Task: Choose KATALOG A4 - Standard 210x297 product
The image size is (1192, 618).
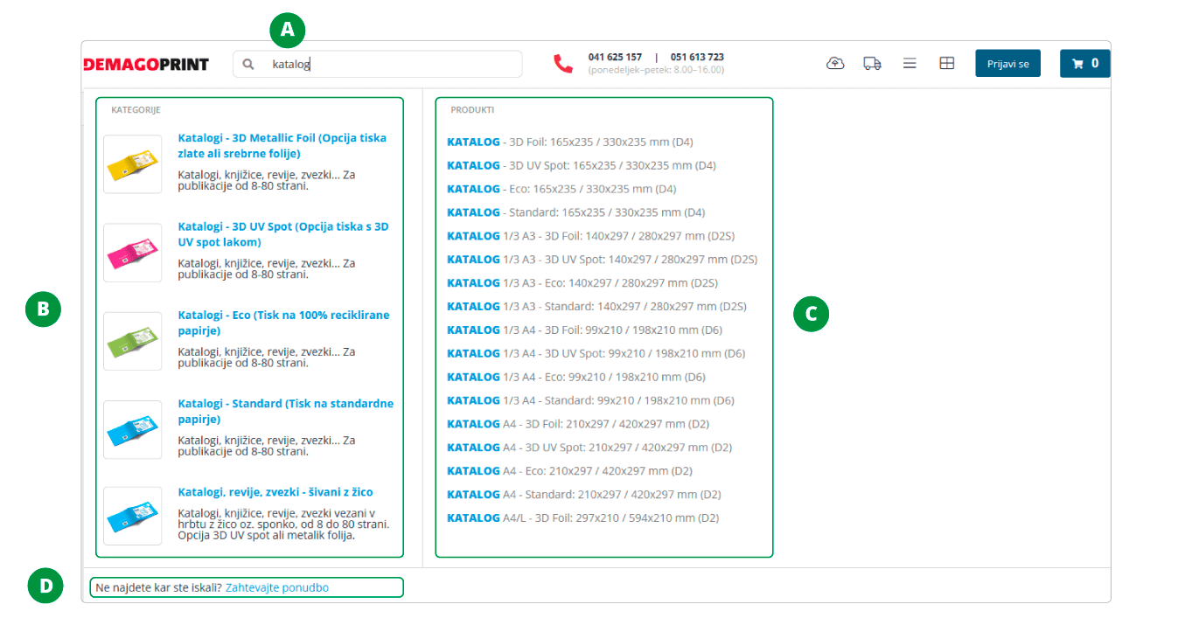Action: pyautogui.click(x=583, y=494)
